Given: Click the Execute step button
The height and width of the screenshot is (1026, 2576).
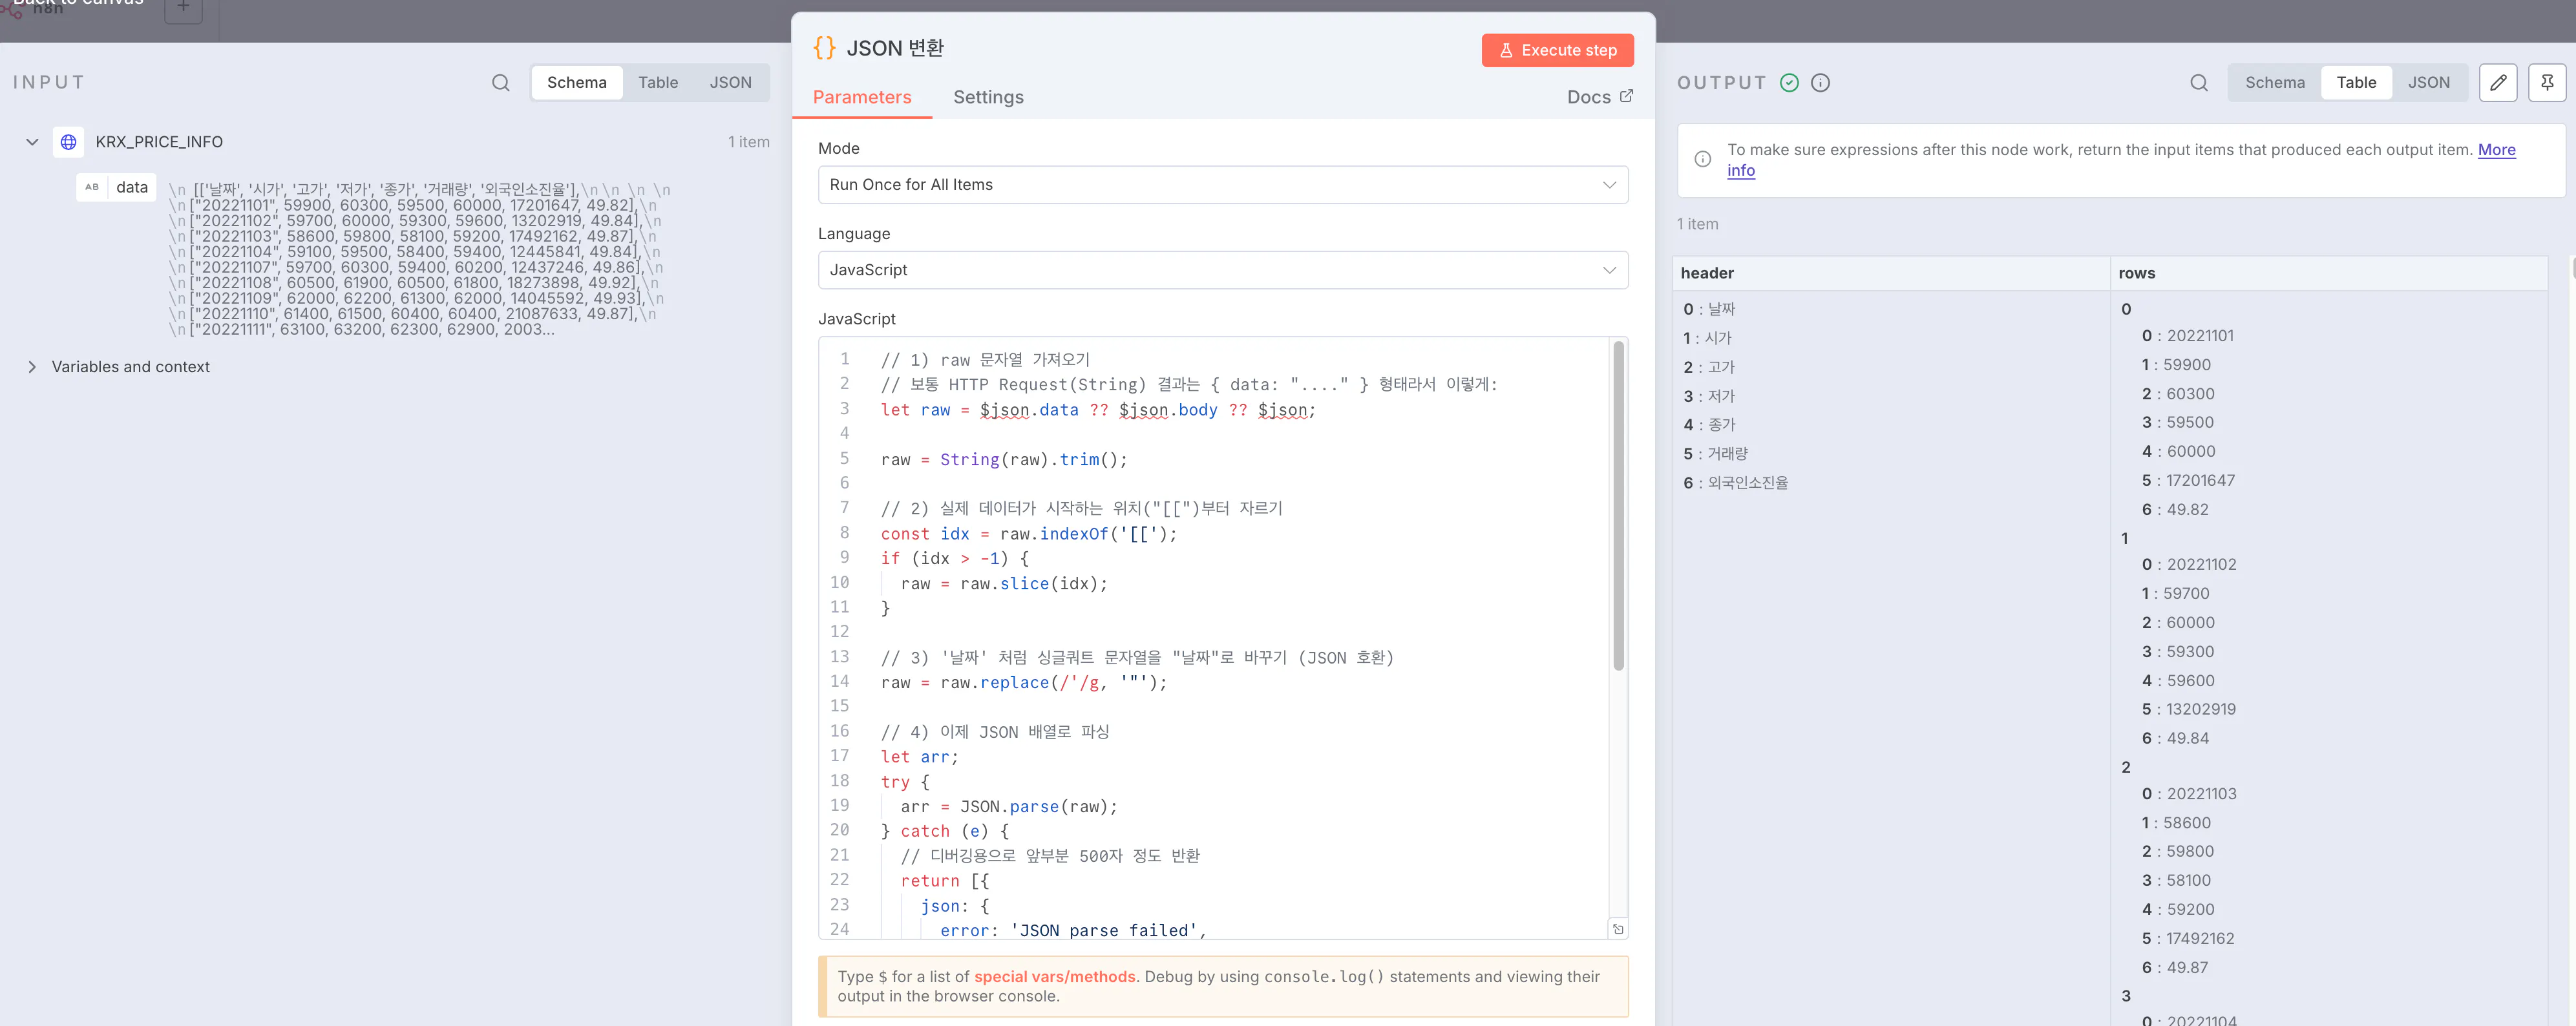Looking at the screenshot, I should click(1557, 50).
